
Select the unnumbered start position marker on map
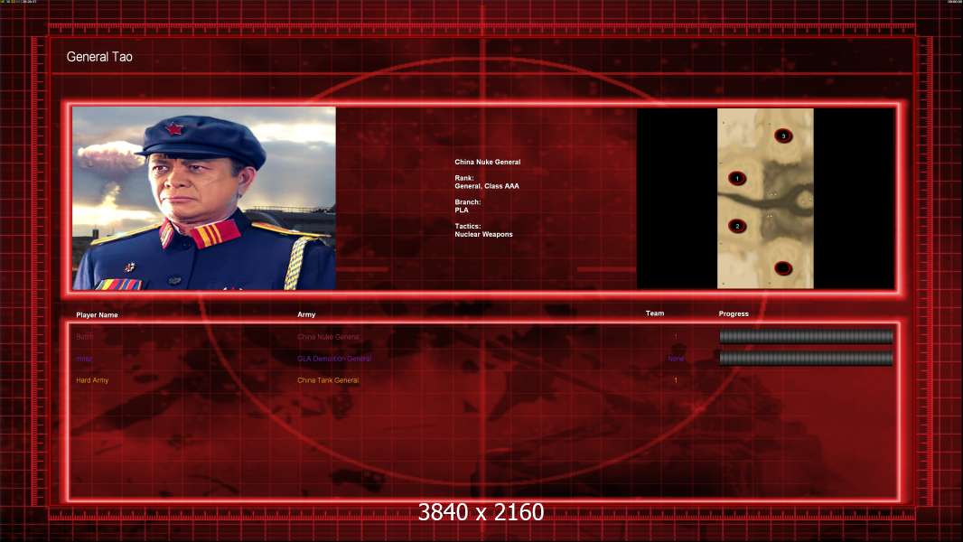pyautogui.click(x=783, y=268)
